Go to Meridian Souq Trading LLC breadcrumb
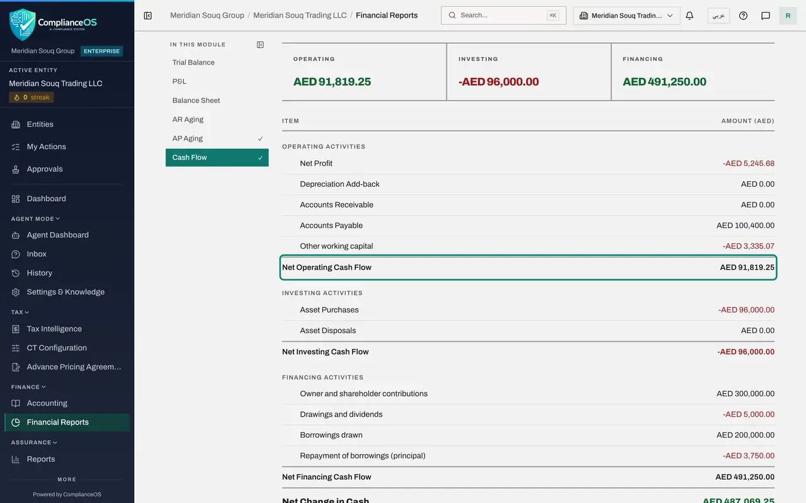This screenshot has height=503, width=806. [x=300, y=15]
